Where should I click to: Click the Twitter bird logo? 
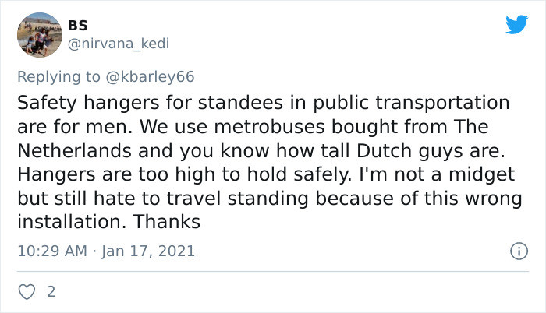516,25
